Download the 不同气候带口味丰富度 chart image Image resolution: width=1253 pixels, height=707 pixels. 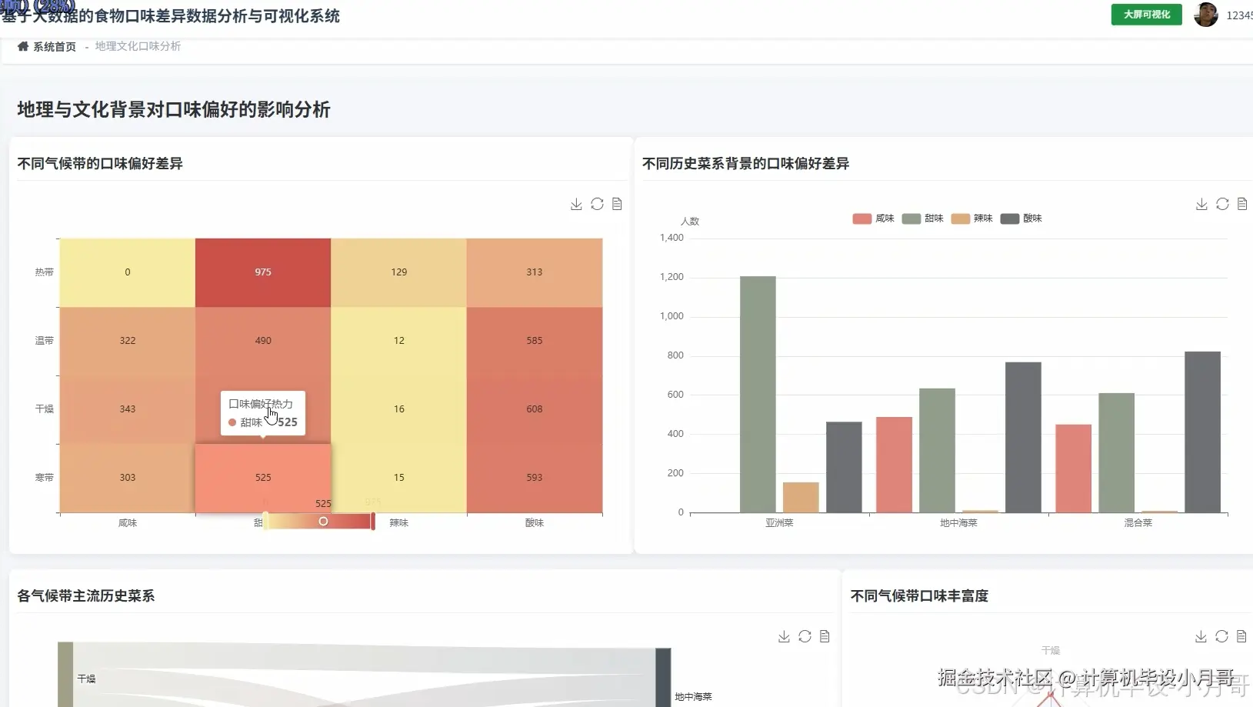click(1201, 636)
